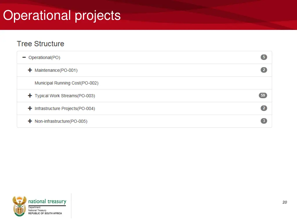The height and width of the screenshot is (223, 297).
Task: Click the REPUBLIC OF SOUTH AFRICA text
Action: point(45,213)
